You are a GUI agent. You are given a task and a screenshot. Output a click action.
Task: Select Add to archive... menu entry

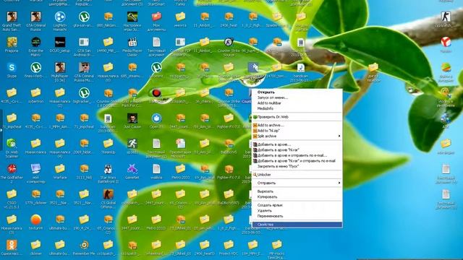click(297, 125)
